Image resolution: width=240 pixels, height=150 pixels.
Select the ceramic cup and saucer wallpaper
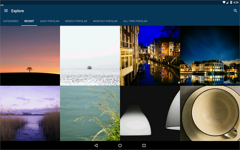pos(210,114)
